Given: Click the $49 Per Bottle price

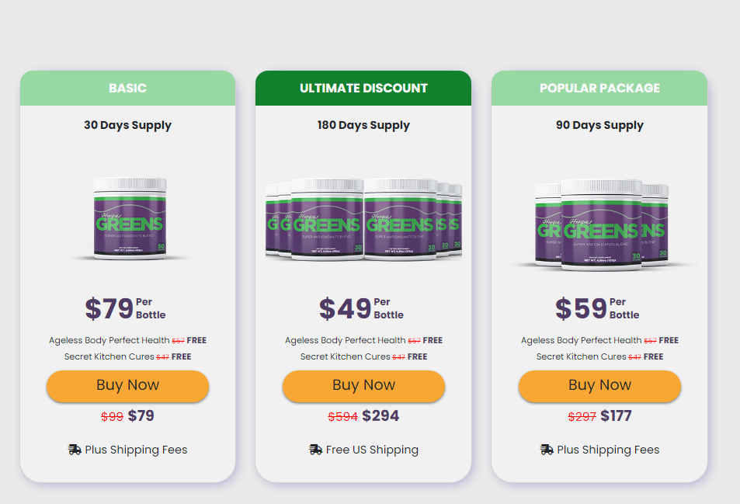Looking at the screenshot, I should click(x=362, y=308).
